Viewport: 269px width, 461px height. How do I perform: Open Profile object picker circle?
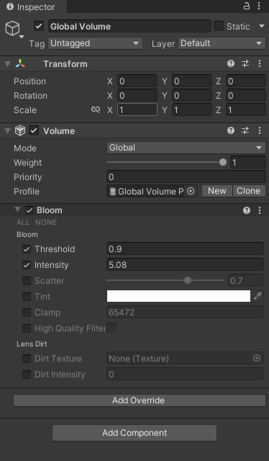(x=191, y=191)
